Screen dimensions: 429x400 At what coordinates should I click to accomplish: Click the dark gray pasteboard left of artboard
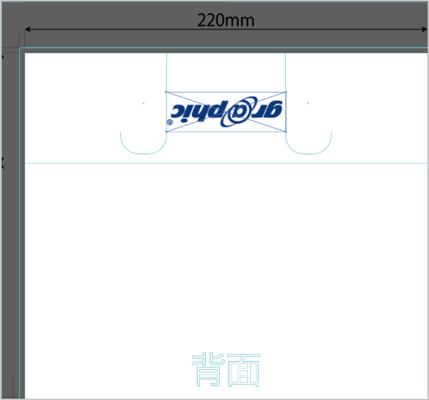pos(11,230)
